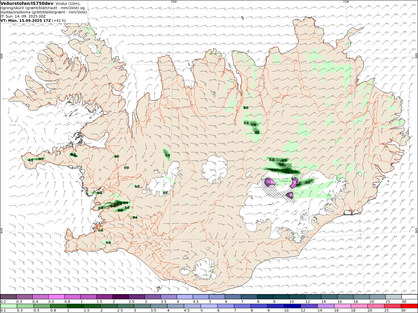Click the 'VT: Mán. 15.09.2025 17Z' valid time
418x313 pixels.
tap(25, 21)
